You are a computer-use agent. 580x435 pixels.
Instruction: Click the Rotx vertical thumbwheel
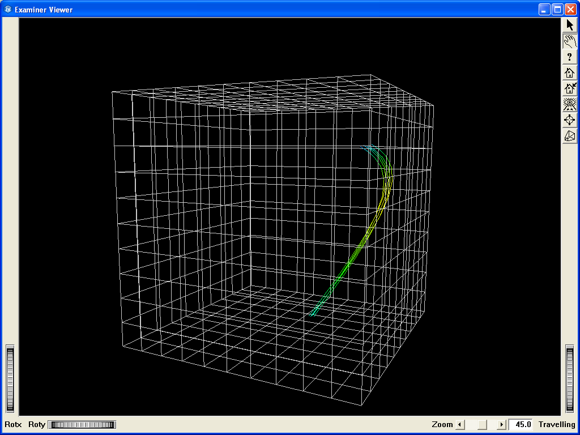pos(10,378)
